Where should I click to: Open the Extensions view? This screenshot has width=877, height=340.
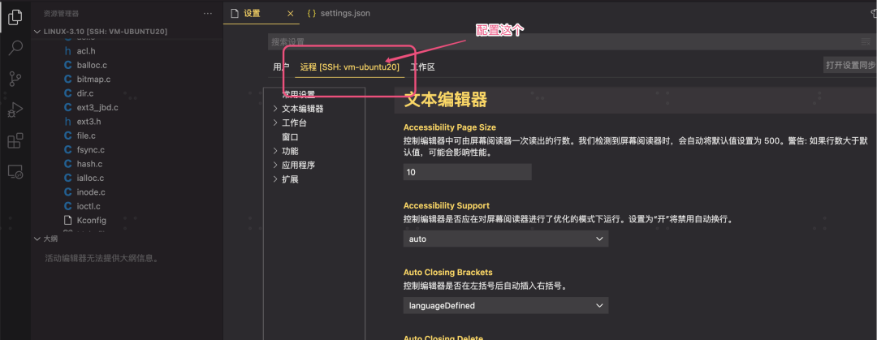pos(15,140)
